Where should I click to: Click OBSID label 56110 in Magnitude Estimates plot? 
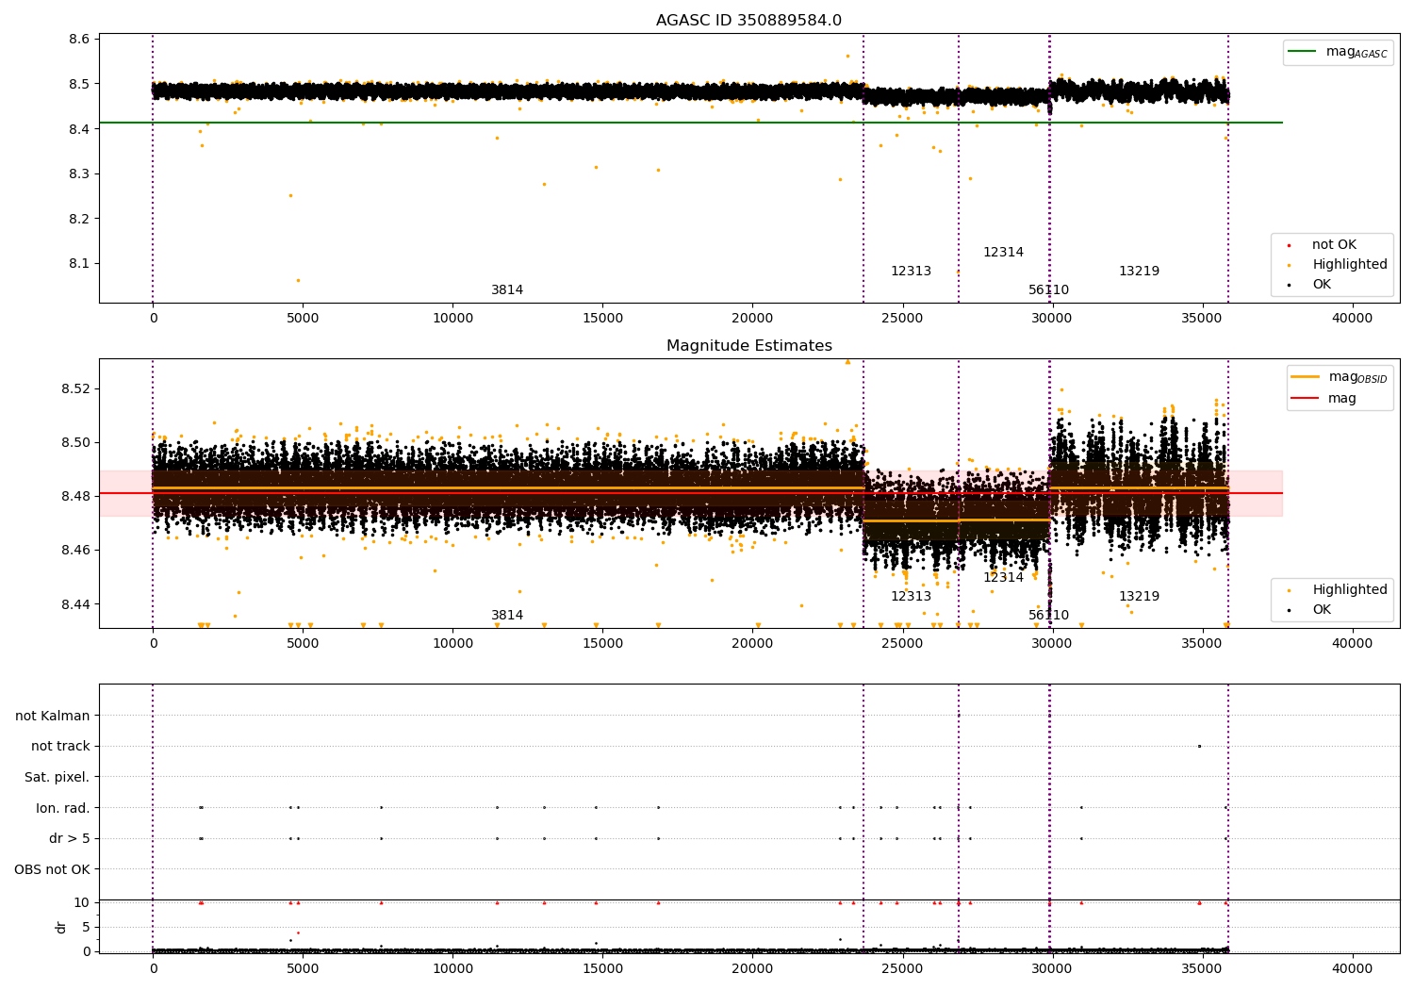1048,616
